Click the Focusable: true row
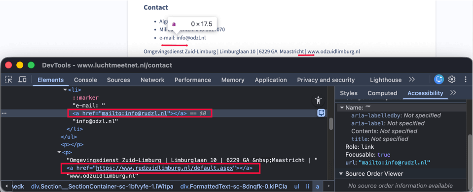 [x=368, y=155]
